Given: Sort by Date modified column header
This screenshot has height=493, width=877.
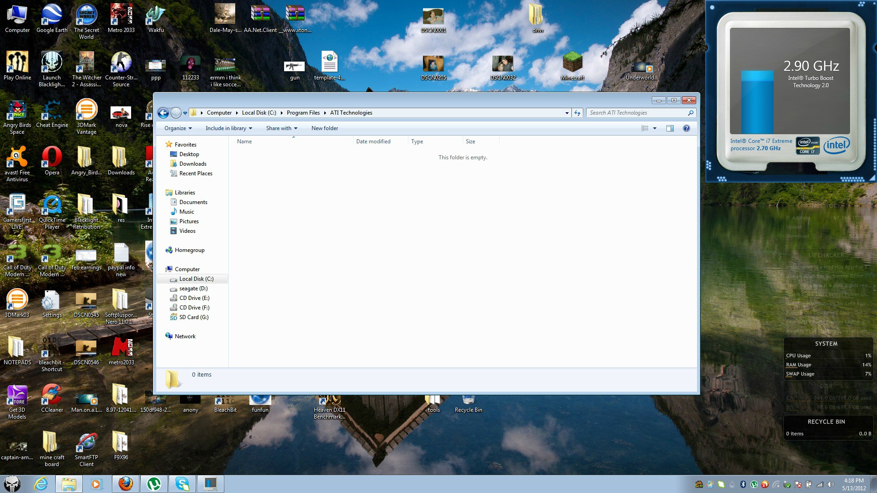Looking at the screenshot, I should point(380,142).
